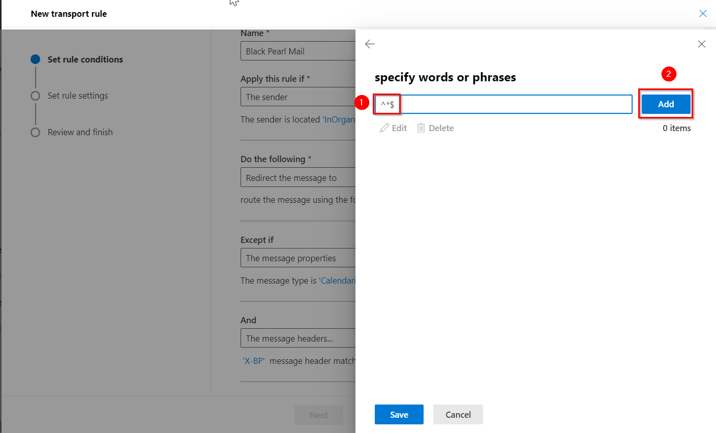Select the Set rule settings step

[x=77, y=96]
